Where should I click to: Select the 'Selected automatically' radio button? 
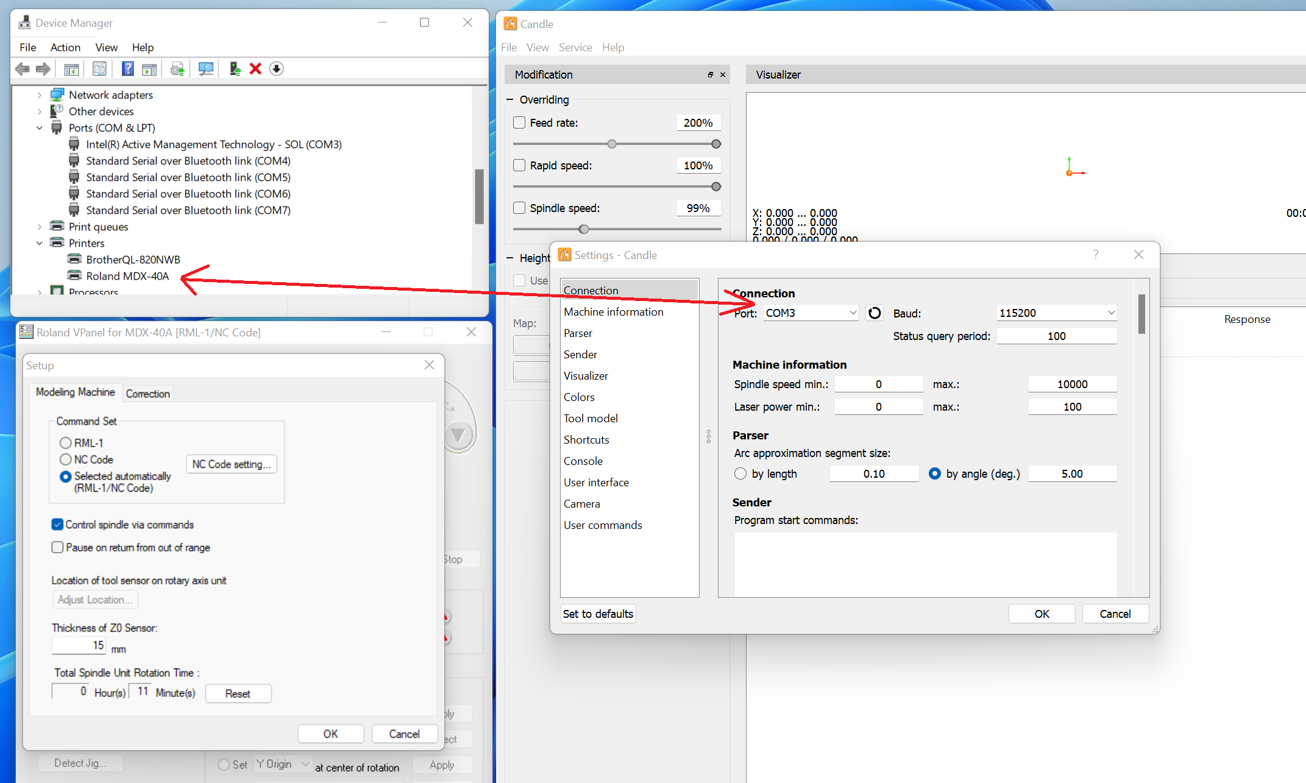[x=65, y=477]
